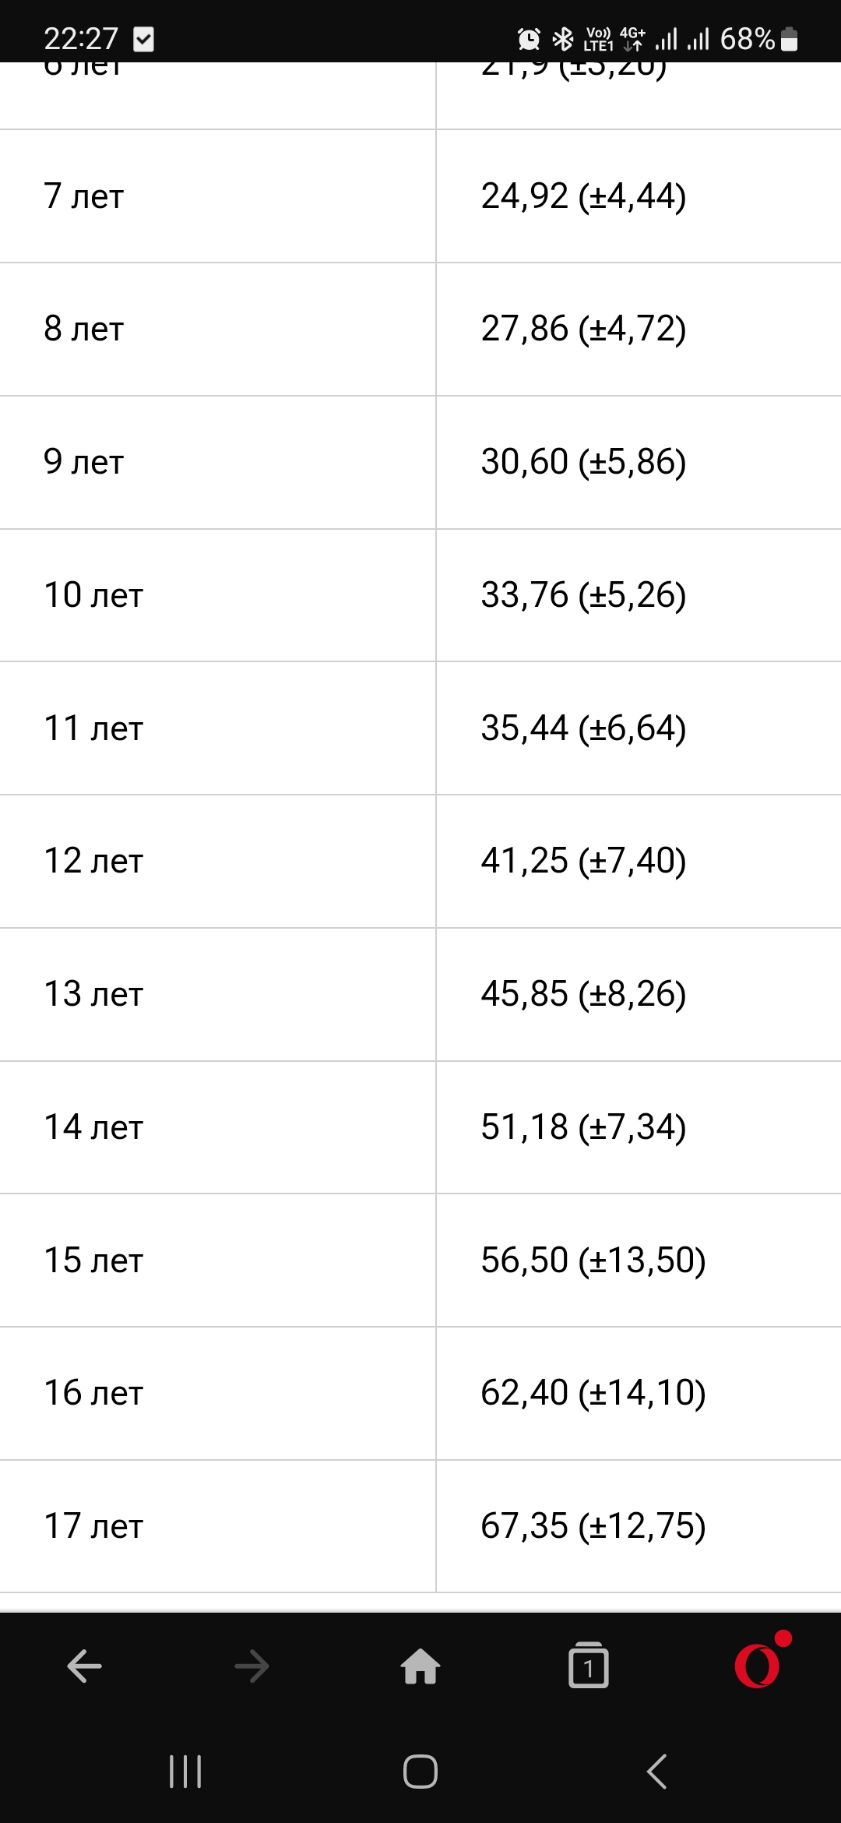The height and width of the screenshot is (1823, 841).
Task: Tap the browser back arrow
Action: click(84, 1666)
